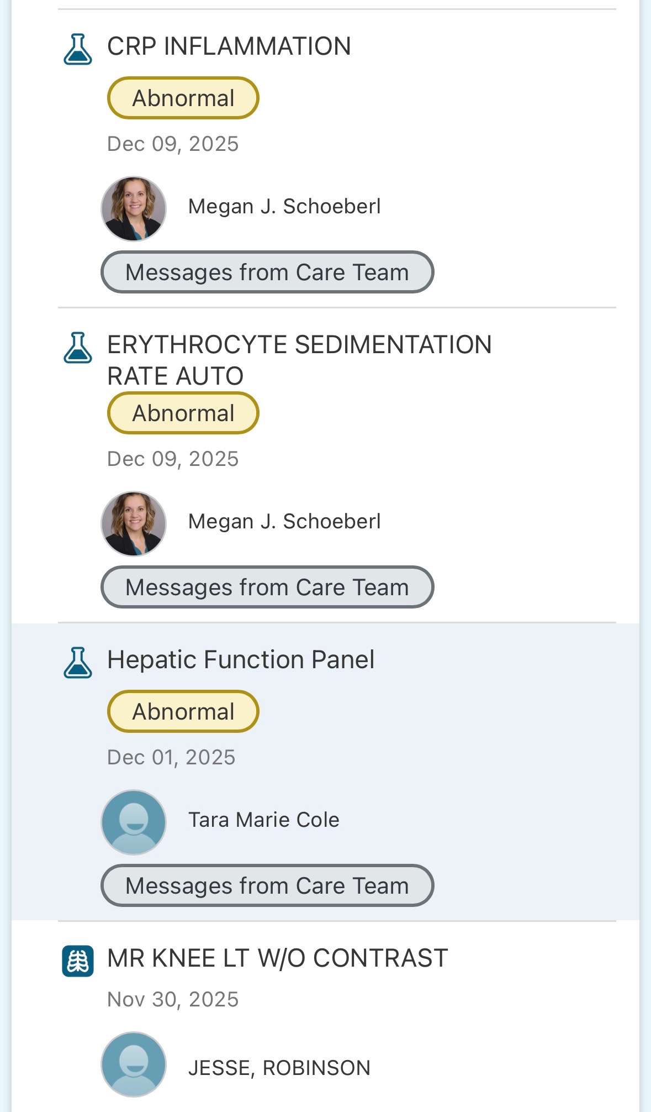Image resolution: width=651 pixels, height=1112 pixels.
Task: Click the Abnormal badge under CRP Inflammation
Action: point(183,98)
